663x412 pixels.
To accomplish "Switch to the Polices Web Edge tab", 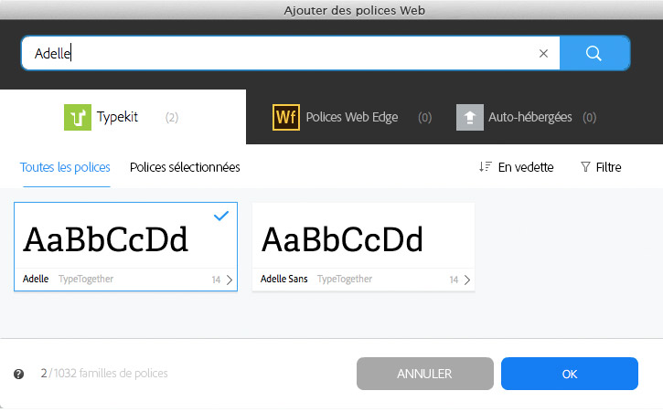I will click(351, 117).
